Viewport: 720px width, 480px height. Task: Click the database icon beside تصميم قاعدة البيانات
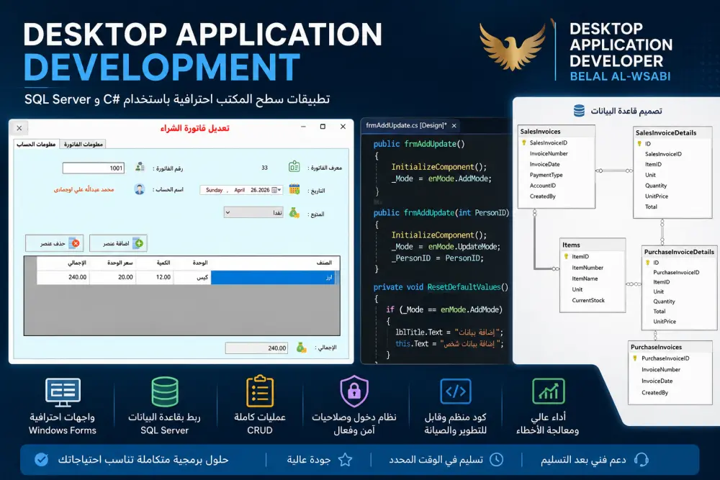coord(579,111)
